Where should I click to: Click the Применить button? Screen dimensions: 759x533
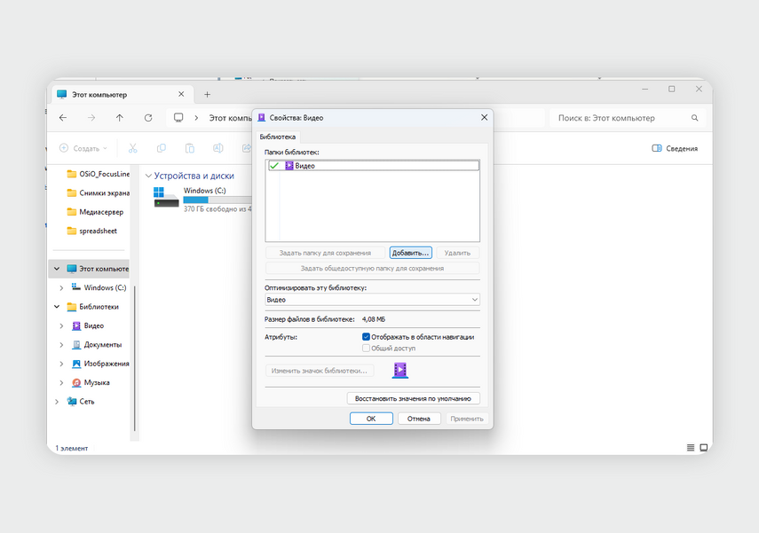point(467,419)
